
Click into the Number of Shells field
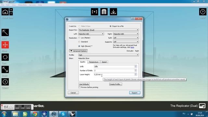(x=114, y=71)
